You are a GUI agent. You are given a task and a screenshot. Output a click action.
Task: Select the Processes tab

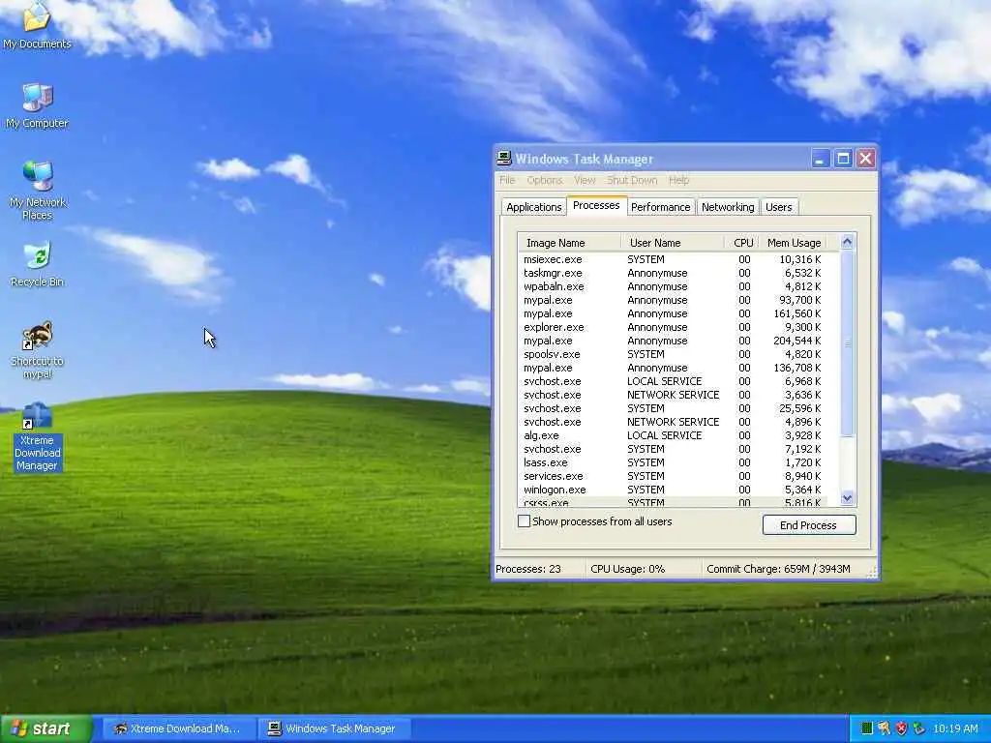tap(596, 205)
